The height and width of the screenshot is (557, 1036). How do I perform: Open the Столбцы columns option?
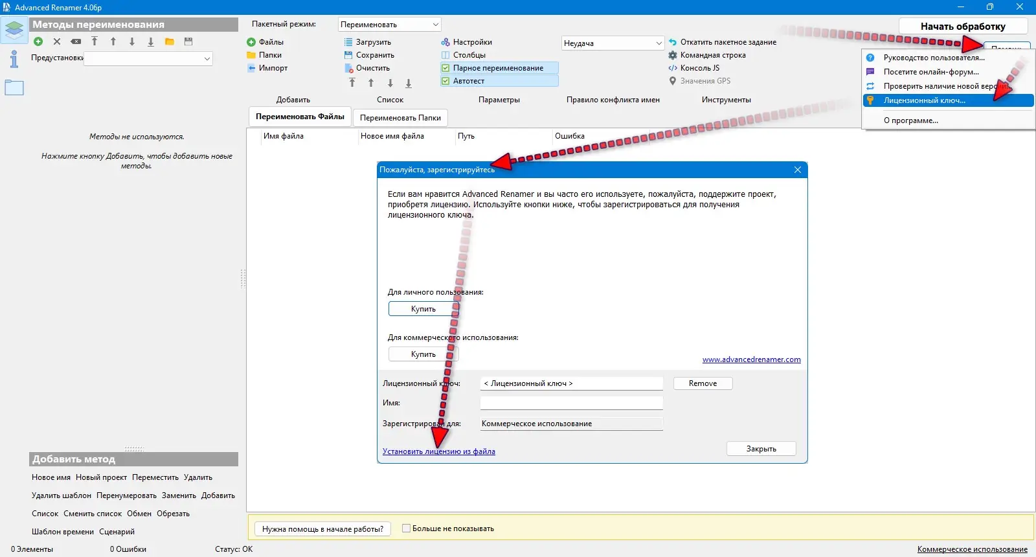coord(464,55)
